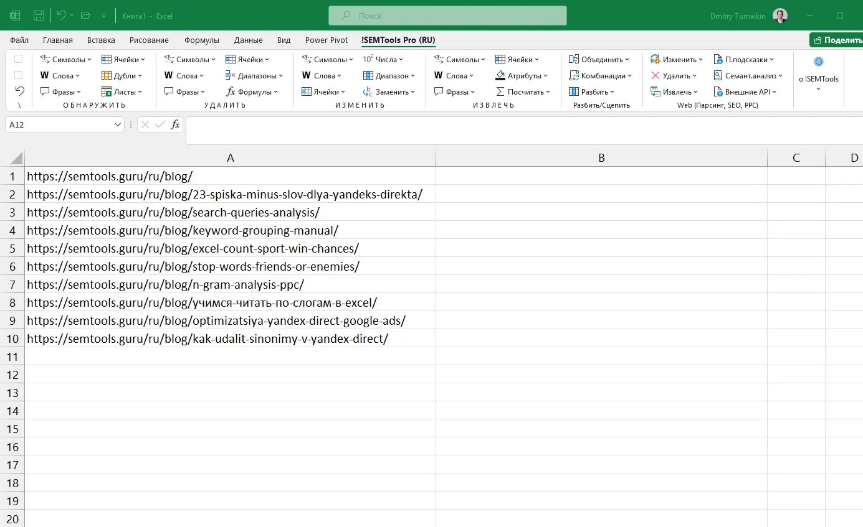The width and height of the screenshot is (863, 527).
Task: Tick the top checkbox in the ribbon
Action: tap(18, 59)
